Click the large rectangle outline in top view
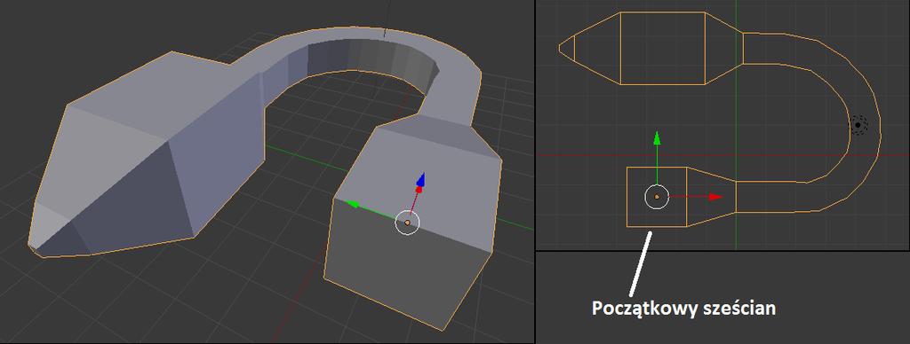910x344 pixels. pos(662,48)
